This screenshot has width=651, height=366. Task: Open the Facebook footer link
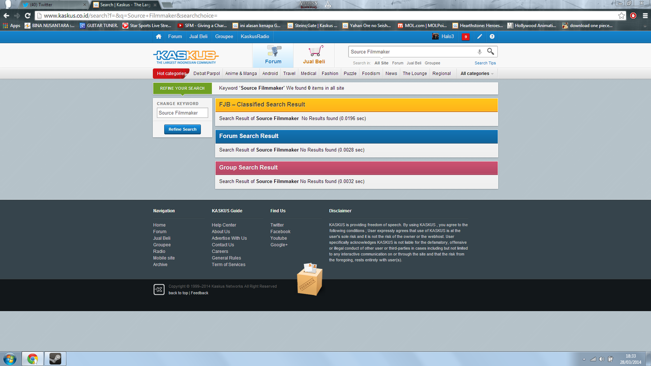pyautogui.click(x=280, y=231)
